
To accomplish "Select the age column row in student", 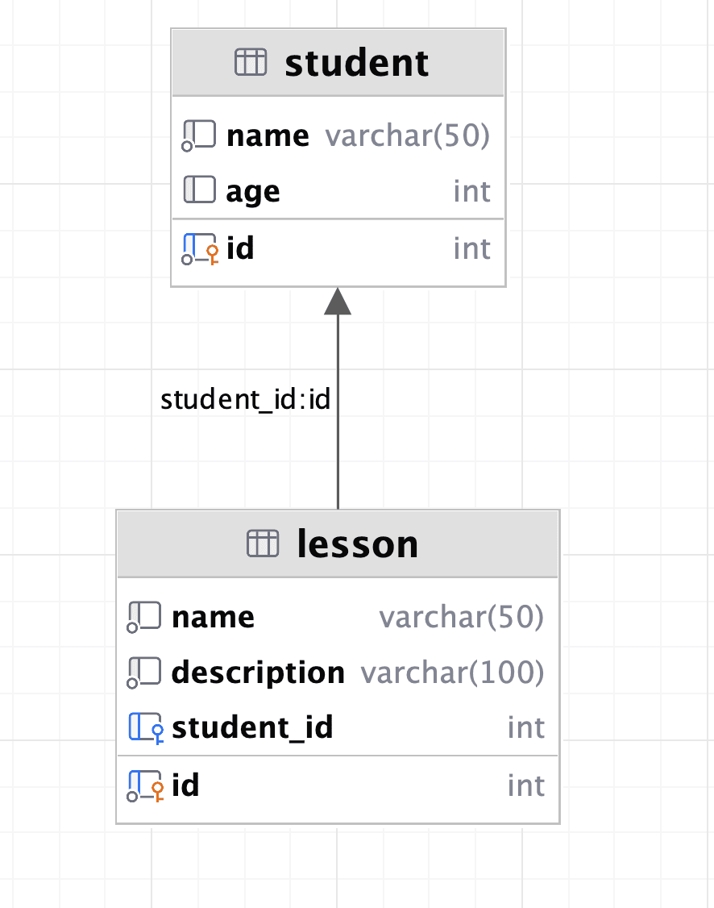I will [x=338, y=190].
